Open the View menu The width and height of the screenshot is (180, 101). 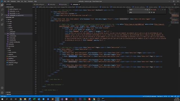(x=18, y=1)
